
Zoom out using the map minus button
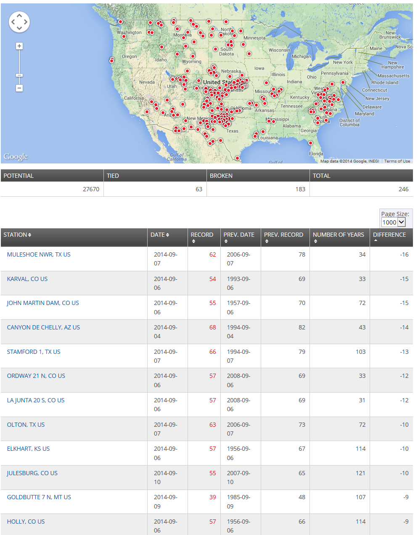tap(19, 88)
